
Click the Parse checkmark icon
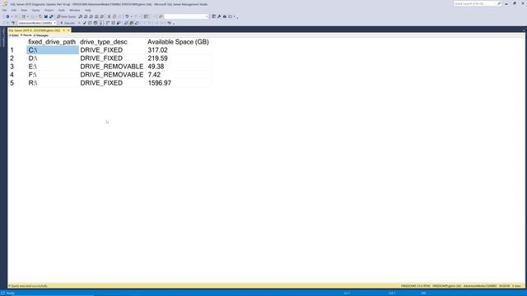(x=84, y=23)
